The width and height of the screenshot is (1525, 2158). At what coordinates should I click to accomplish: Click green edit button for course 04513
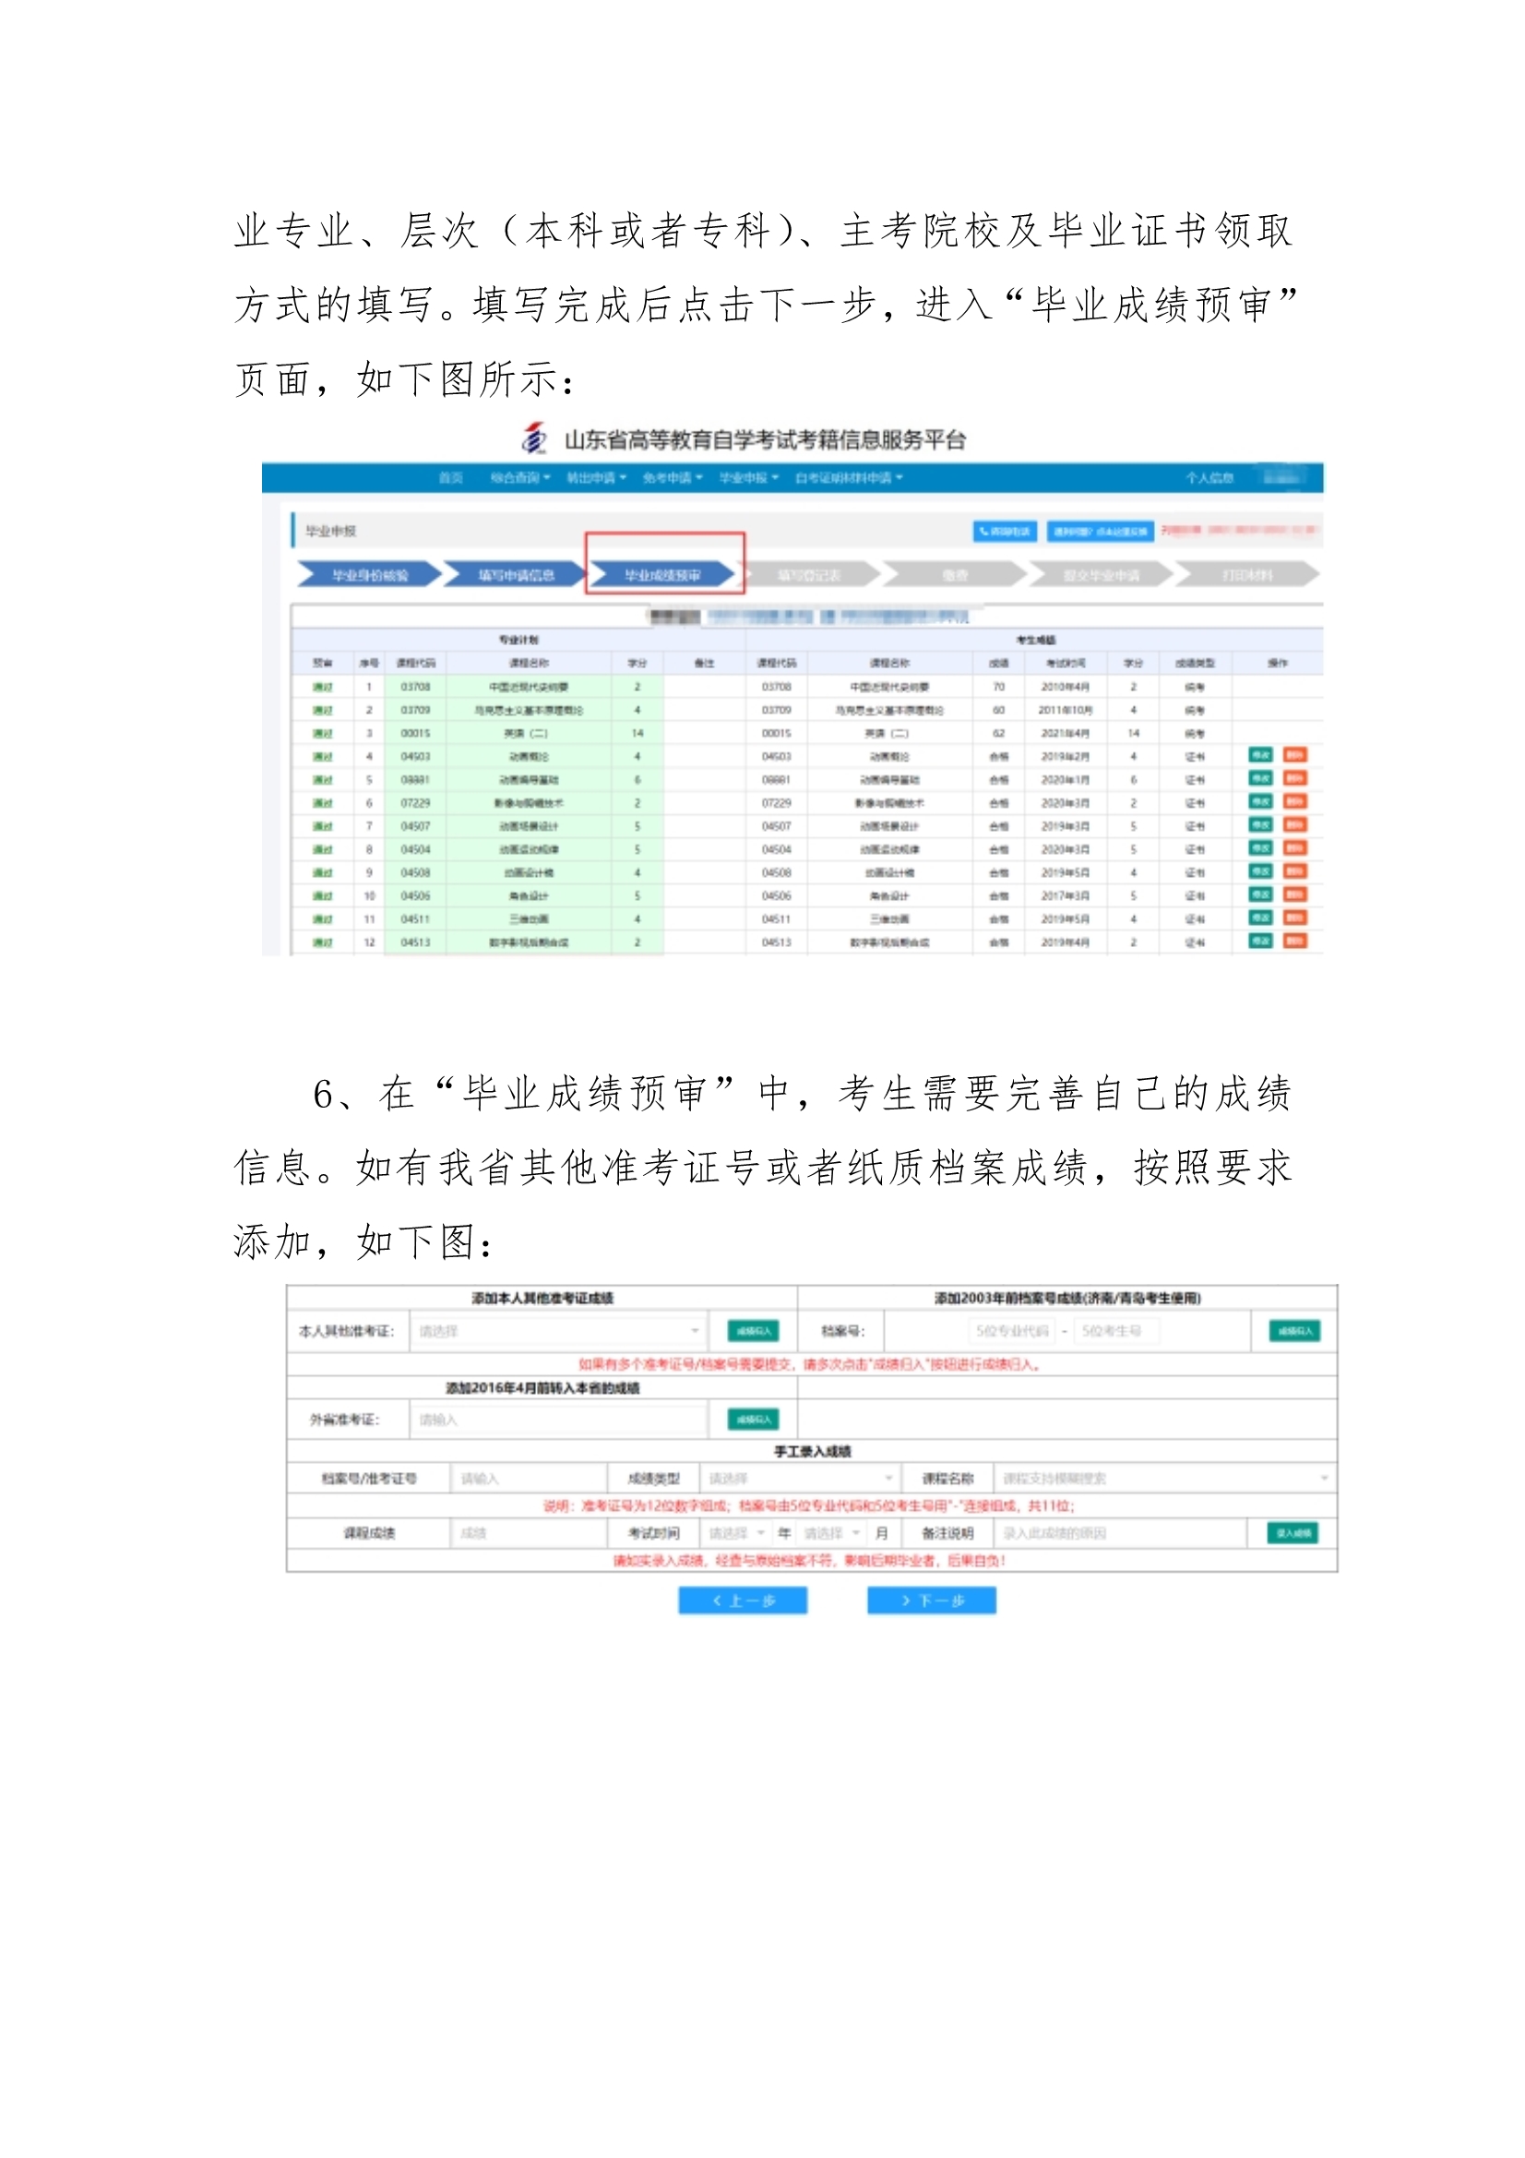[1259, 941]
